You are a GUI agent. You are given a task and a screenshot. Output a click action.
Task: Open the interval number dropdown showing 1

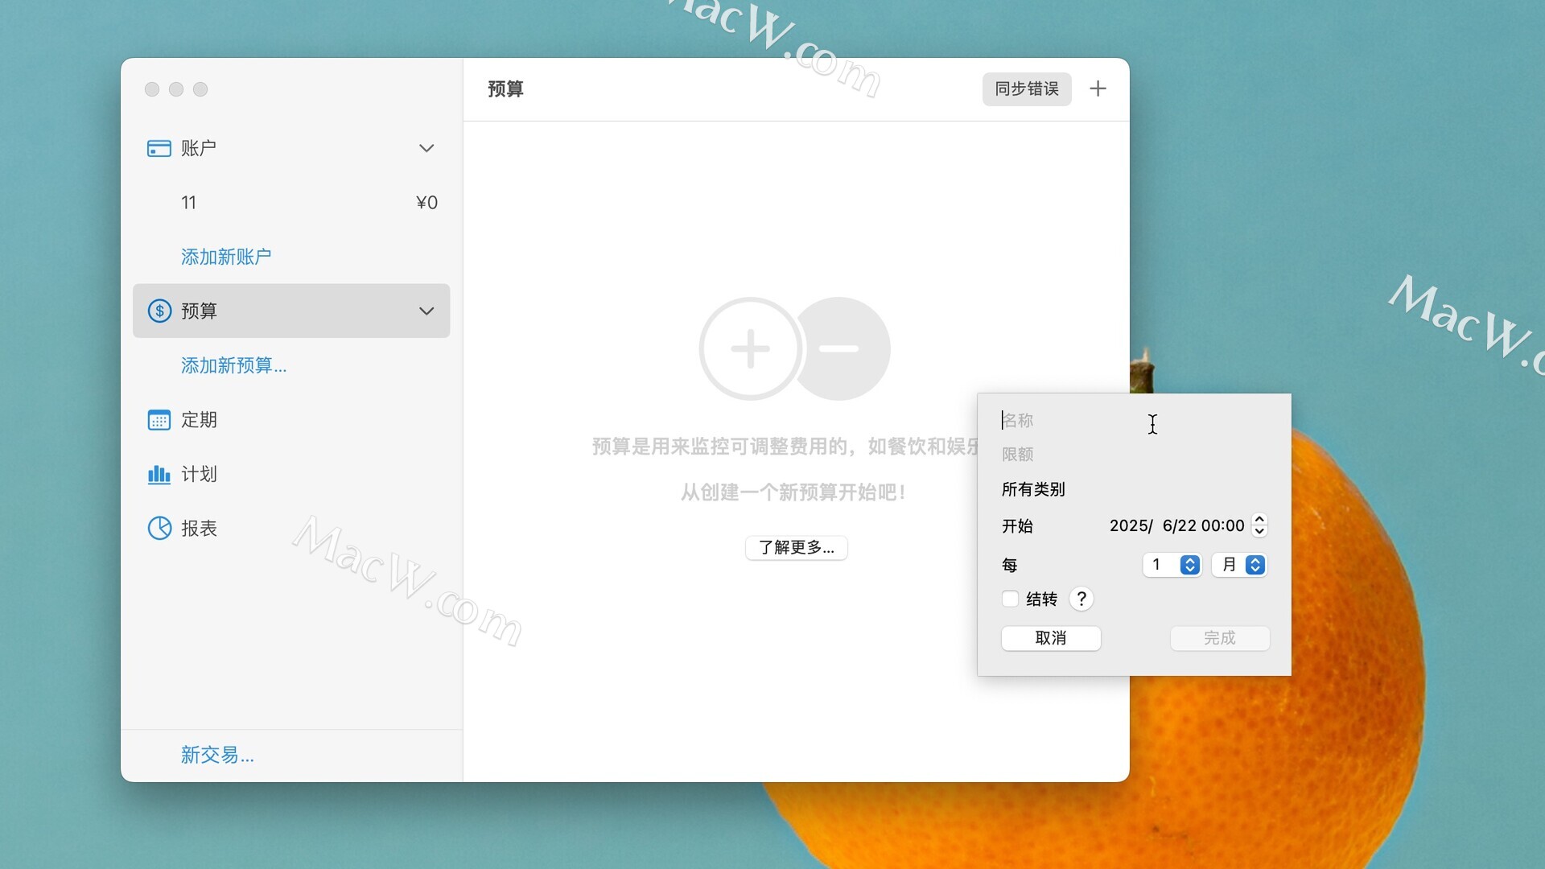tap(1172, 565)
